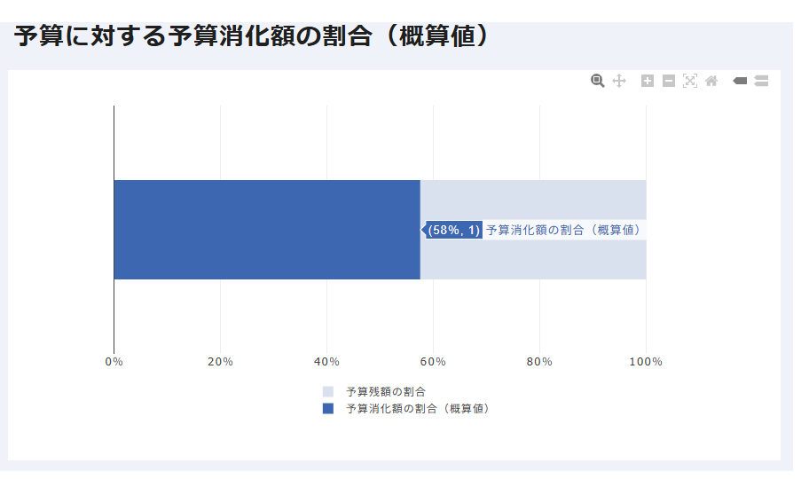Click the 80% x-axis tick label
This screenshot has height=479, width=801.
pyautogui.click(x=539, y=361)
